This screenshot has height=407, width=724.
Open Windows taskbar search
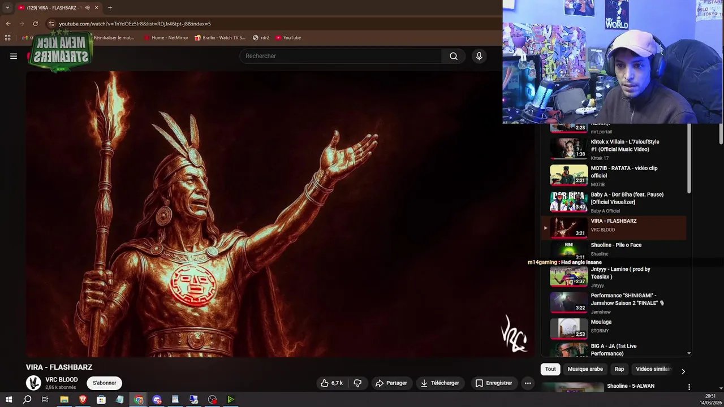click(x=27, y=400)
